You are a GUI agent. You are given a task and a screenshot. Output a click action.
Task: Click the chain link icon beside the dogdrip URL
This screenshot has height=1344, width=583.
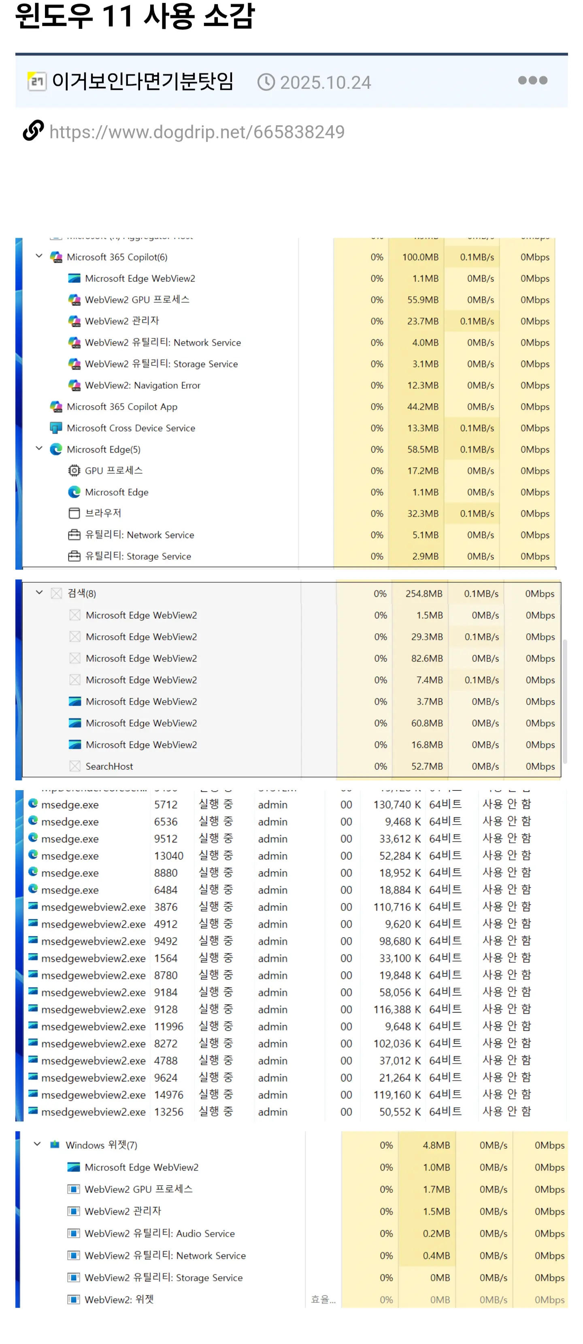[x=33, y=131]
